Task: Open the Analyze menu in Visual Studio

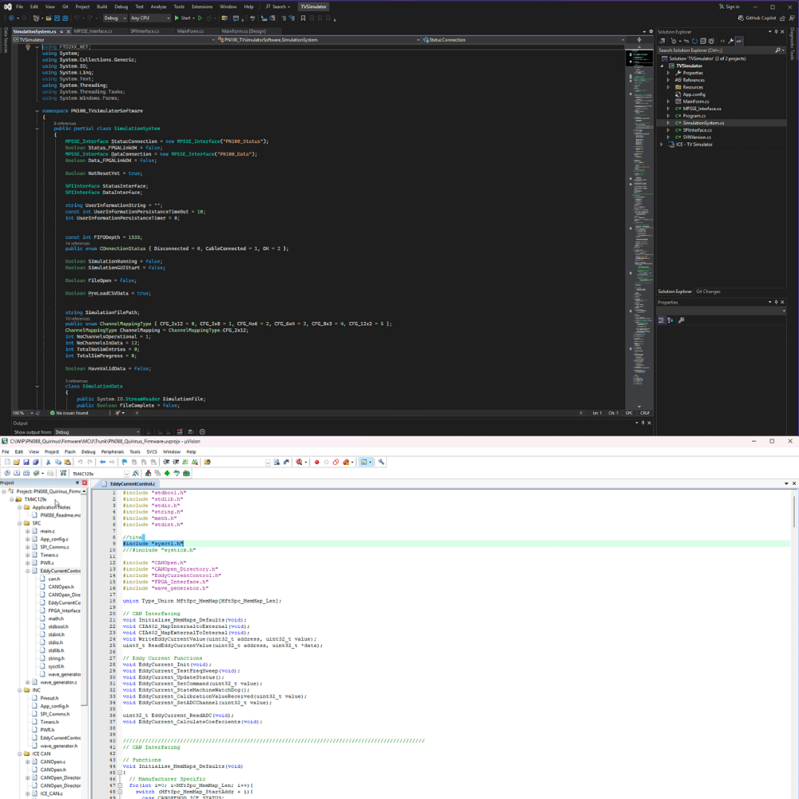Action: coord(158,6)
